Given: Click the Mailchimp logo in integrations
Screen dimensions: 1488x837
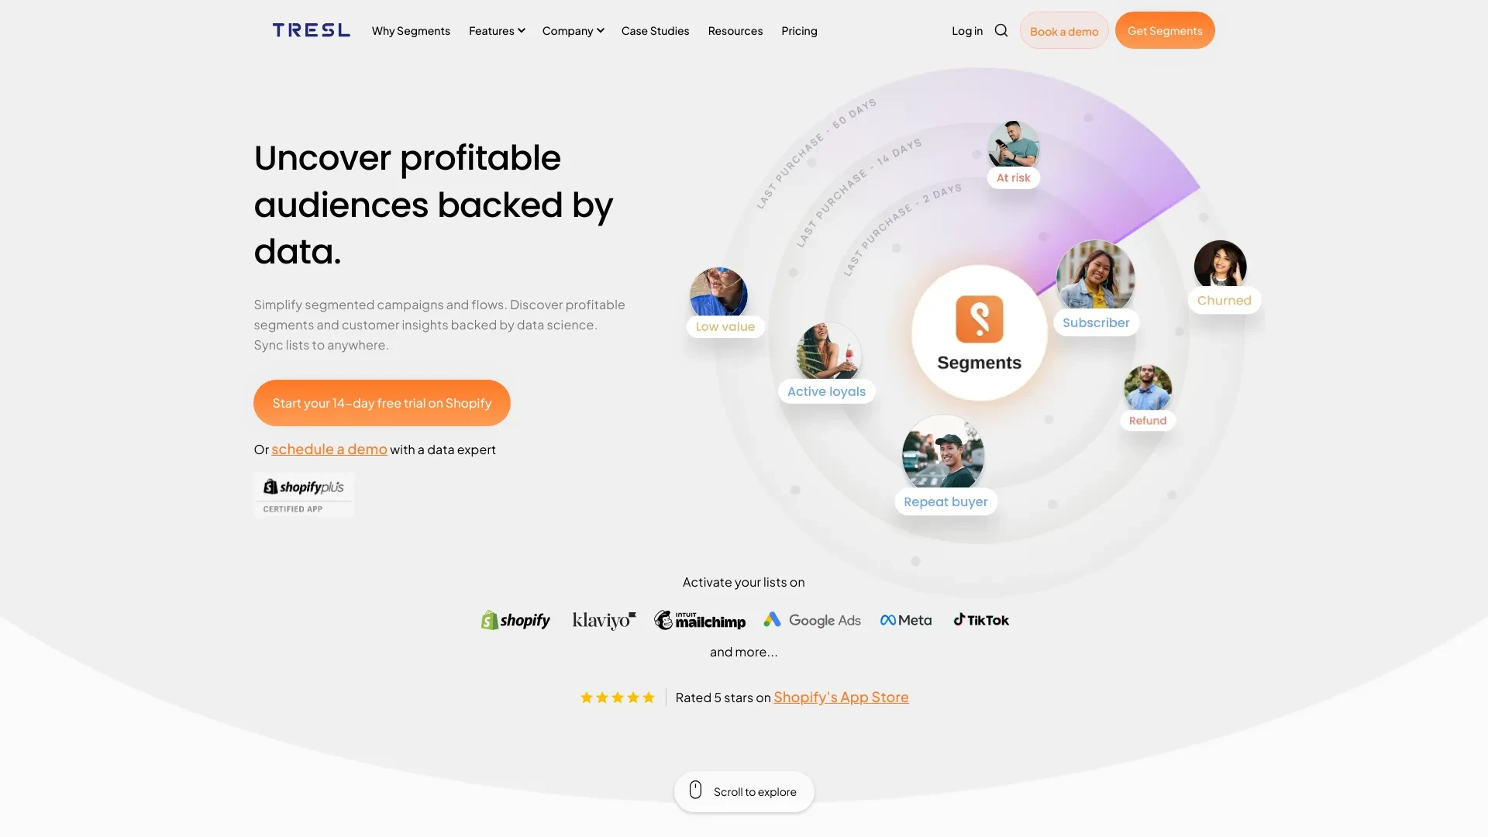Looking at the screenshot, I should pos(700,619).
